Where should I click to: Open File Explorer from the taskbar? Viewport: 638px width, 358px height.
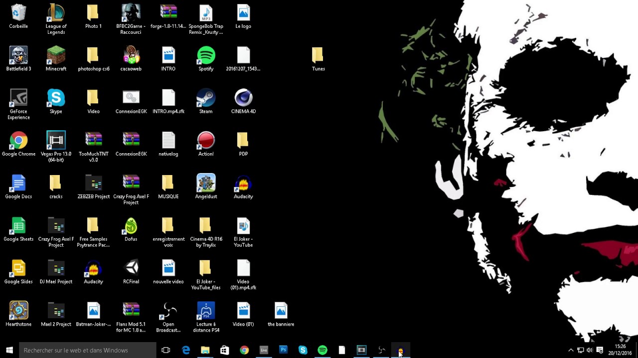(205, 350)
